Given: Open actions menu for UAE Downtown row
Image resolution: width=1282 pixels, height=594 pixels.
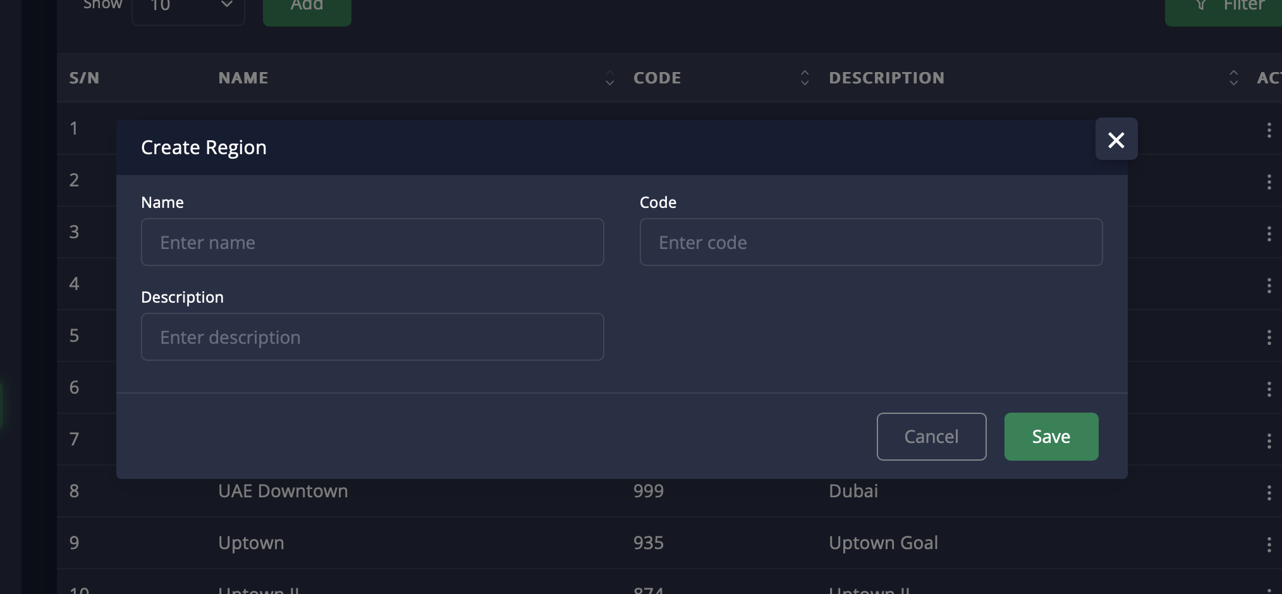Looking at the screenshot, I should click(1269, 493).
